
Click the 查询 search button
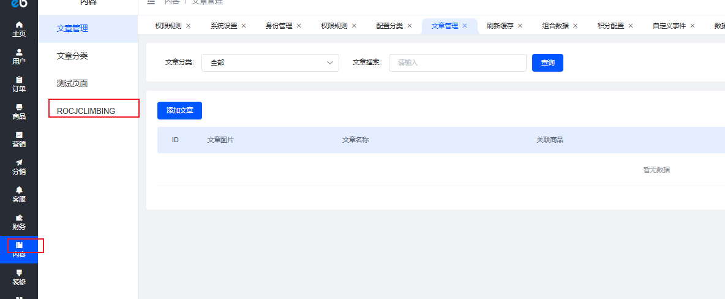[547, 62]
